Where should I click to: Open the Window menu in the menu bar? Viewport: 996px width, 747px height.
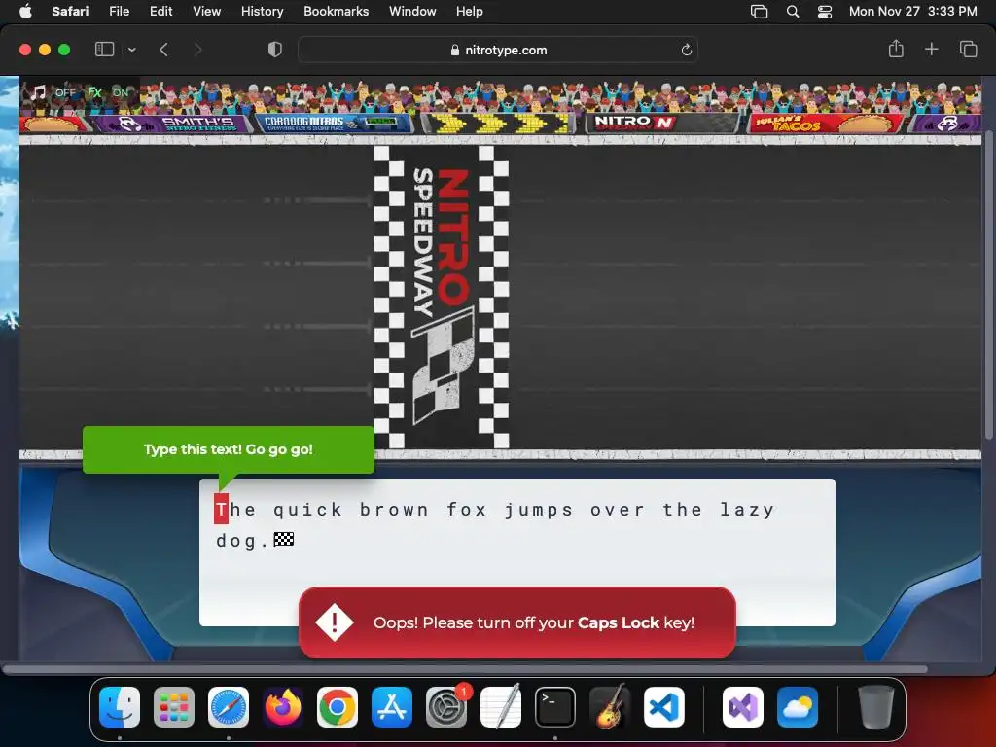click(412, 12)
